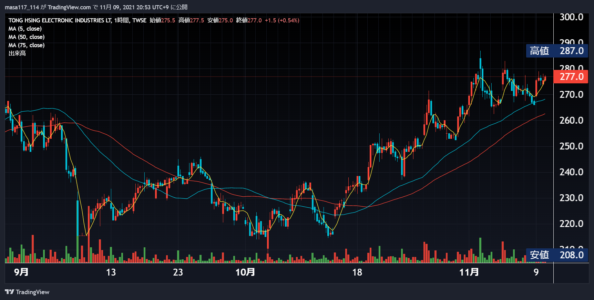
Task: Click the 260.0 price axis label
Action: (571, 120)
